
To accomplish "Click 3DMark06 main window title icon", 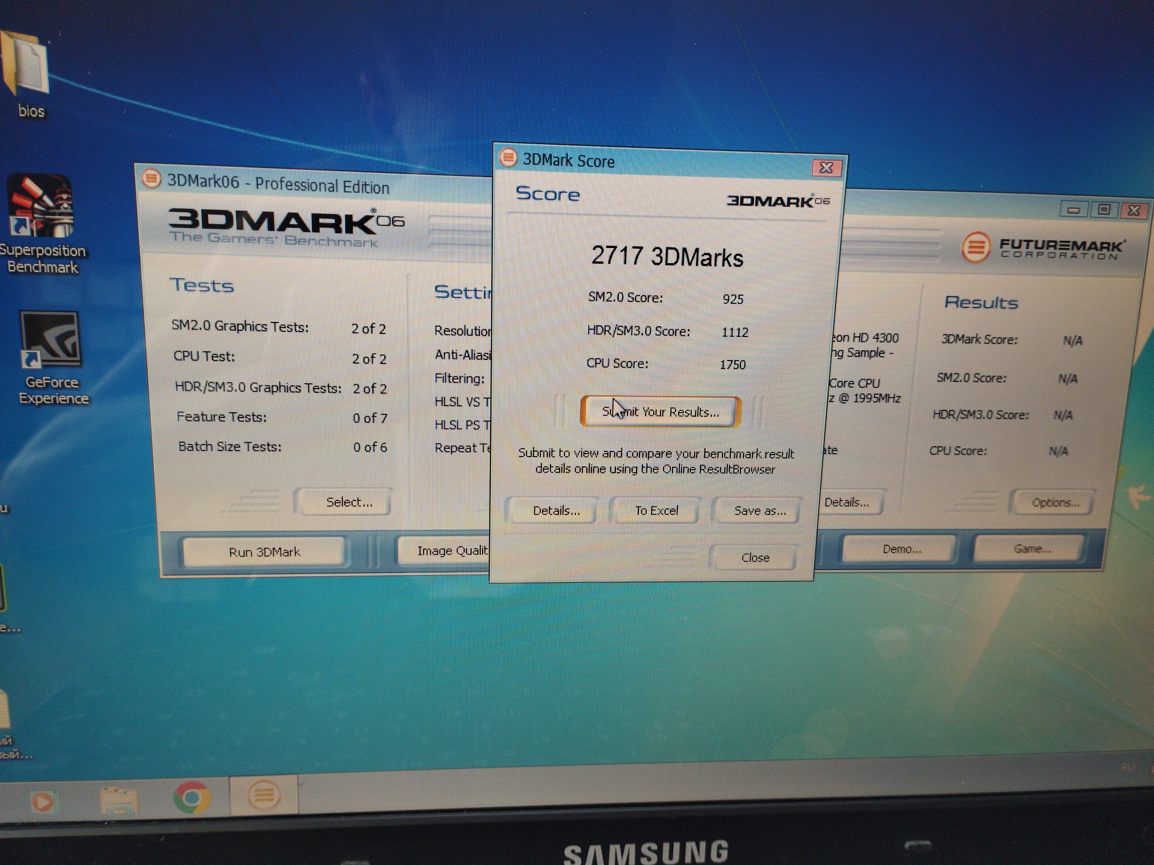I will click(151, 178).
